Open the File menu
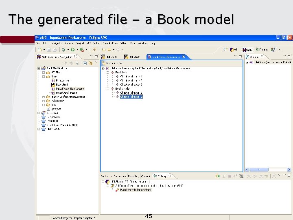Image resolution: width=293 pixels, height=220 pixels. coord(38,43)
